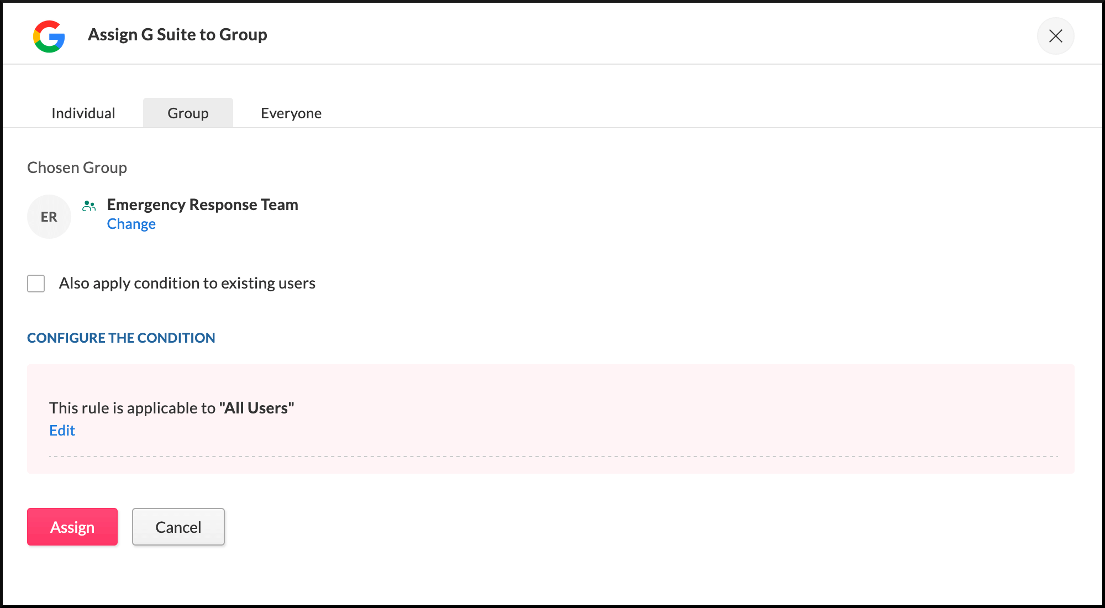Edit the All Users rule condition
Viewport: 1105px width, 608px height.
coord(62,431)
